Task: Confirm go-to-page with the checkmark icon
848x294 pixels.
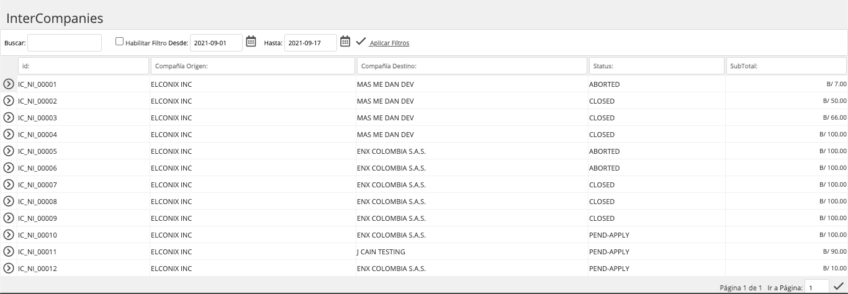Action: [x=839, y=286]
